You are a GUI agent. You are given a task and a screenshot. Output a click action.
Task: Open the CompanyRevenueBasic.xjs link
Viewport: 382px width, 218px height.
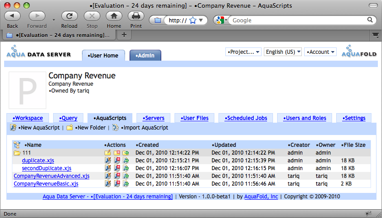click(46, 184)
